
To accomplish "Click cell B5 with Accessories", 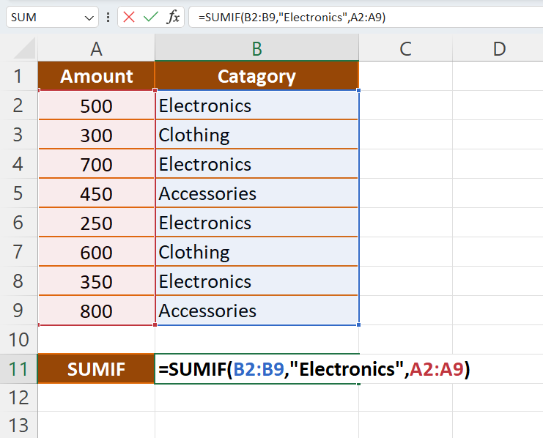I will point(256,193).
